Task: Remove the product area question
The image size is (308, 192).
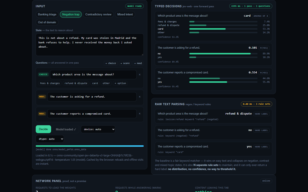Action: coord(140,75)
